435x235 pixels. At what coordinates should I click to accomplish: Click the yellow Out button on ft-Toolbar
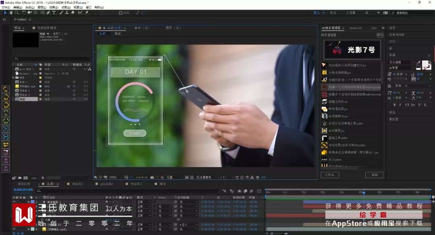[x=6, y=97]
